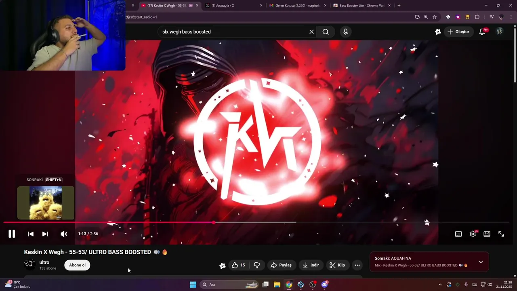517x291 pixels.
Task: Go to the previous video
Action: coord(31,234)
